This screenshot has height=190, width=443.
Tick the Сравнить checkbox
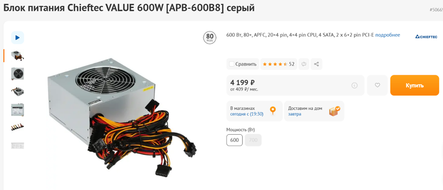(x=232, y=64)
